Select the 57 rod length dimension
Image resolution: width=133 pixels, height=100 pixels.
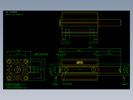pyautogui.click(x=109, y=51)
